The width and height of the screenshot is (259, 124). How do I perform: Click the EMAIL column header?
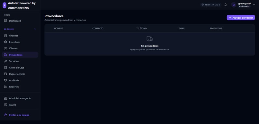182,29
